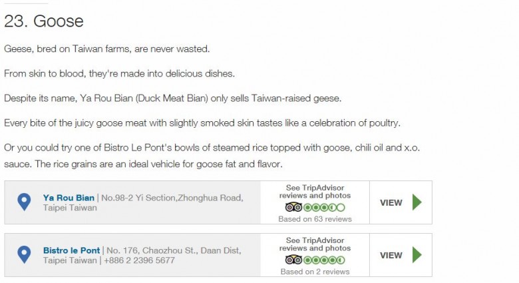Click TripAdvisor owl logo above 2 reviews
This screenshot has width=519, height=283.
tap(293, 260)
